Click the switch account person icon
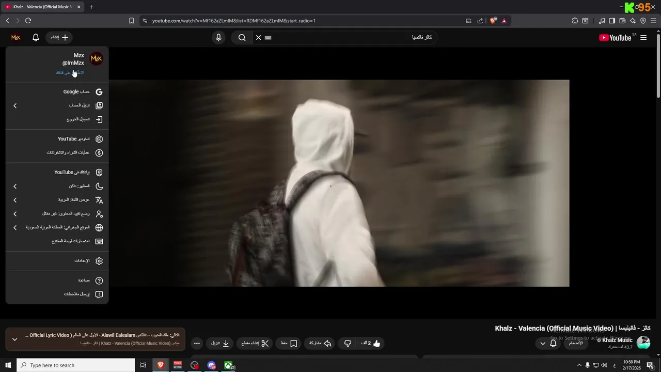661x372 pixels. (x=99, y=105)
